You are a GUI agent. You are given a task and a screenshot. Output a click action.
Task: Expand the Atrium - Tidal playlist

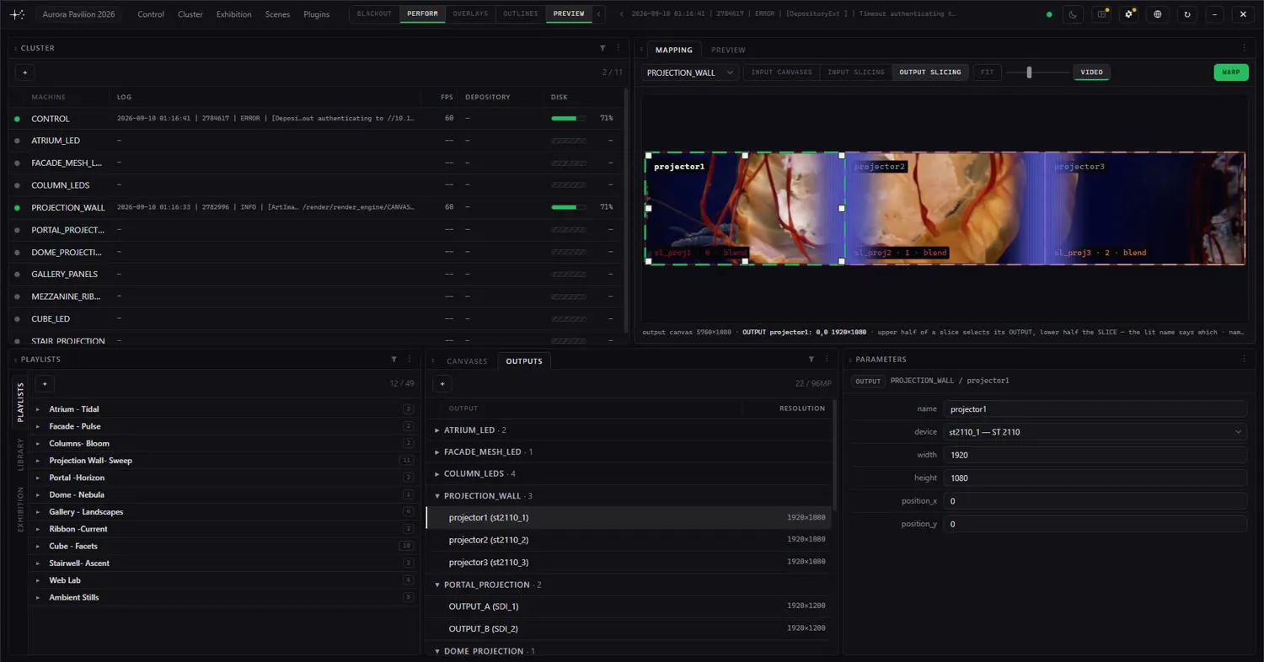coord(38,409)
